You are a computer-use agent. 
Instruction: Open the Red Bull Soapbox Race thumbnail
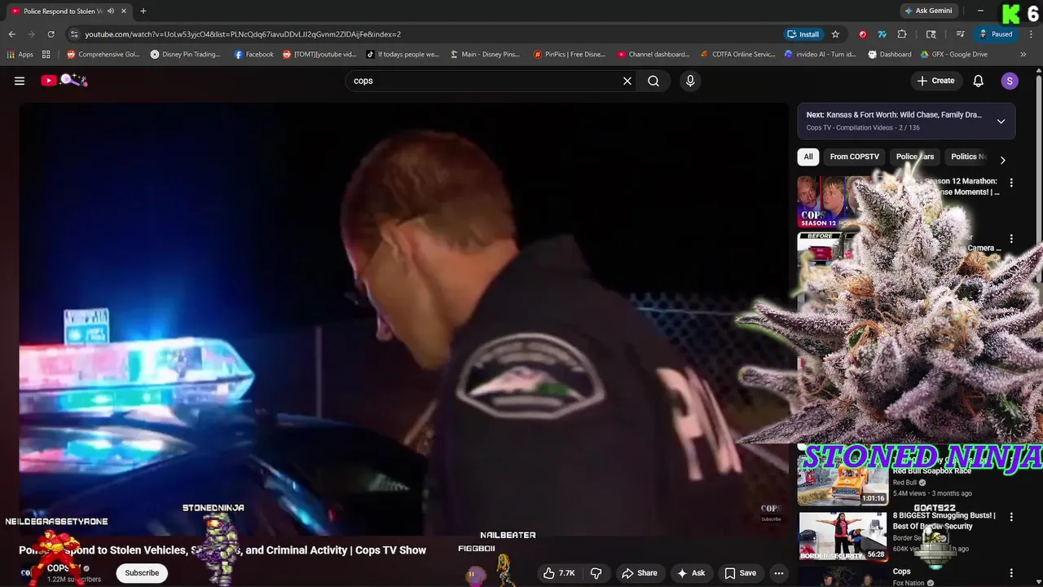click(x=843, y=481)
